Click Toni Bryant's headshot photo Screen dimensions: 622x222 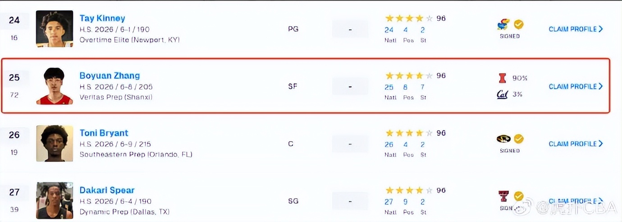click(x=55, y=143)
